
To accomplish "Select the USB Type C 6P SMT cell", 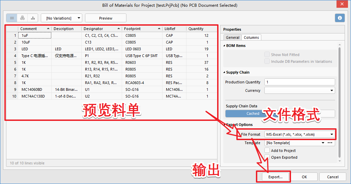I will click(142, 56).
